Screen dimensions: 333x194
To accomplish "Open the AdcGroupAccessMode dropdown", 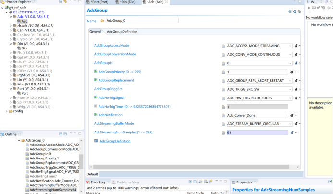I will coord(290,46).
